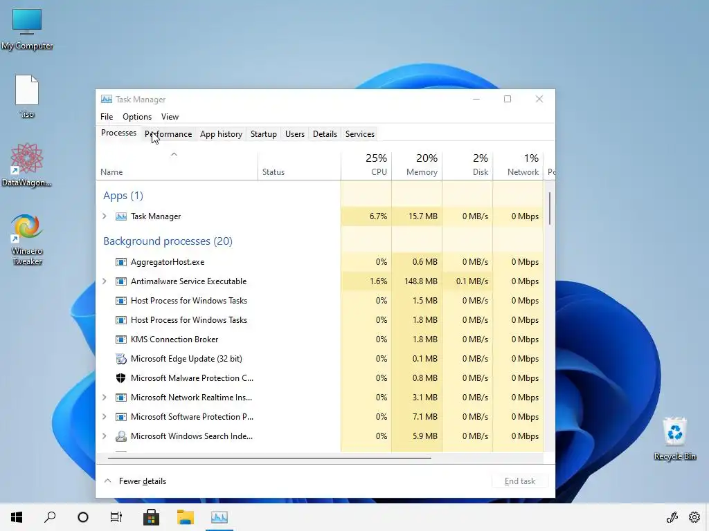Collapse view with Fewer details
The height and width of the screenshot is (531, 709).
[x=135, y=481]
